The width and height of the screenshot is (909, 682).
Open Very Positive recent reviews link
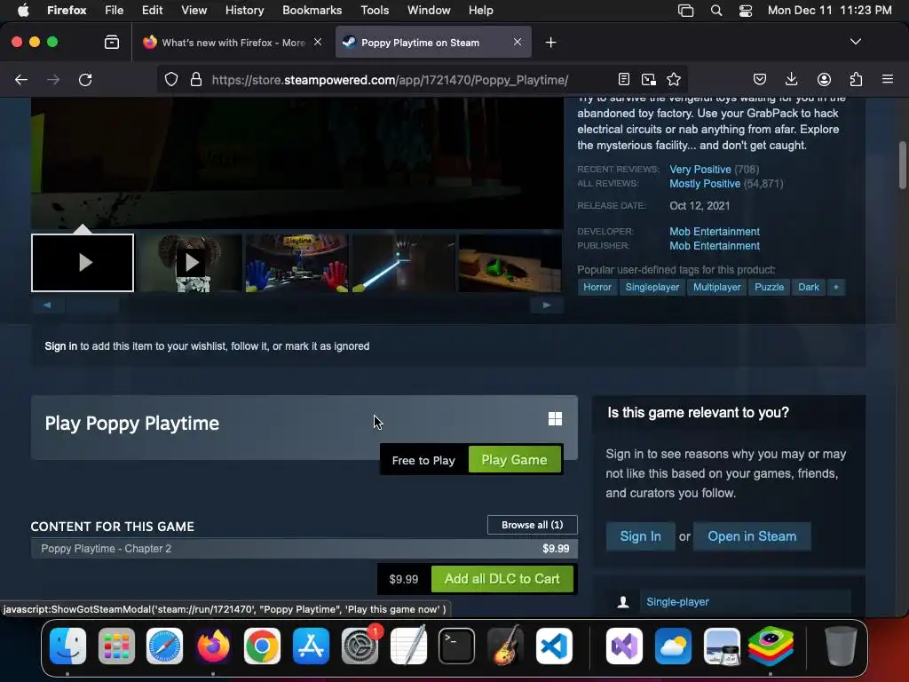[700, 170]
